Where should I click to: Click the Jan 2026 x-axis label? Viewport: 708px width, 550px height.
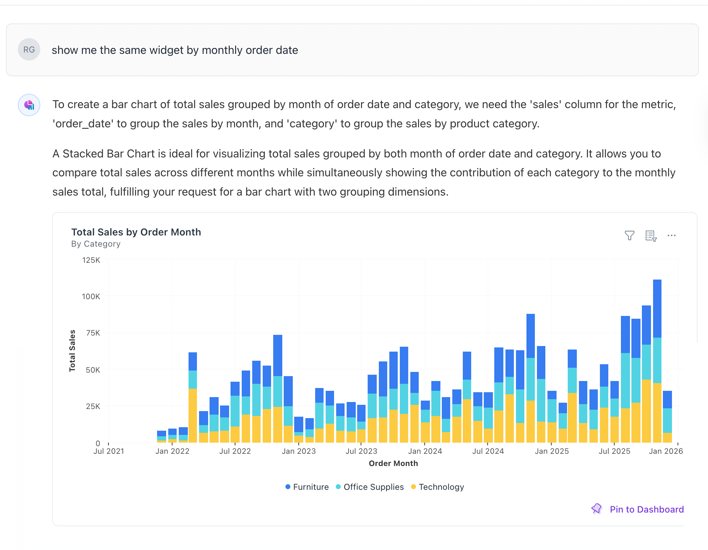click(666, 451)
